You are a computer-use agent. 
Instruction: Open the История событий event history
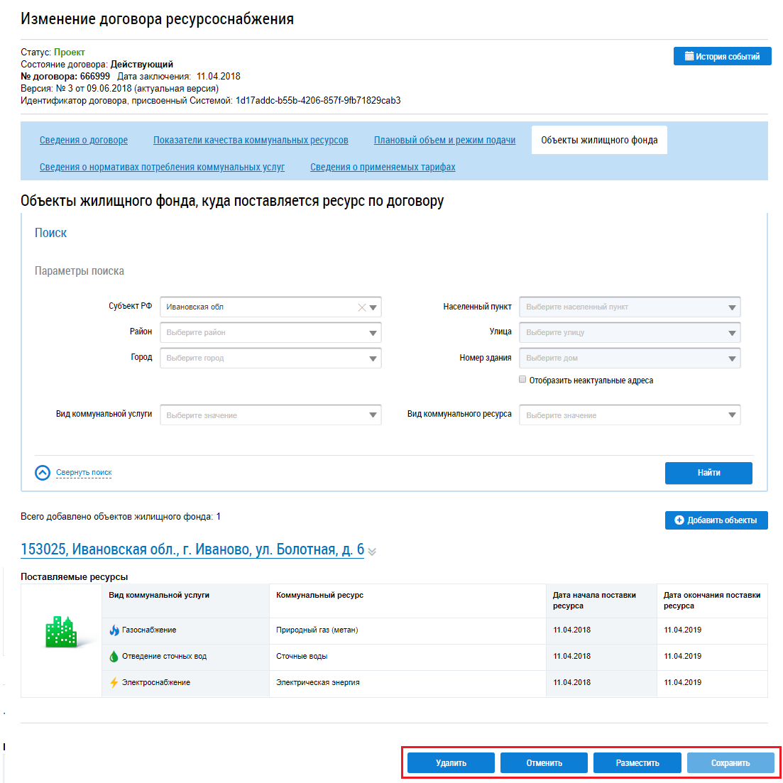tap(722, 56)
